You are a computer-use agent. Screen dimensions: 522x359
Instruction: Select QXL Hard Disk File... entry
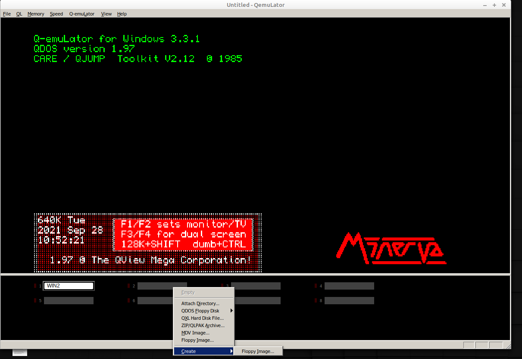(203, 318)
